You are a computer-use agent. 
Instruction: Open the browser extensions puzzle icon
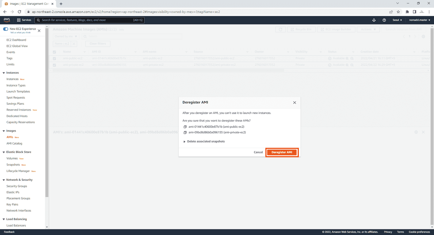407,12
